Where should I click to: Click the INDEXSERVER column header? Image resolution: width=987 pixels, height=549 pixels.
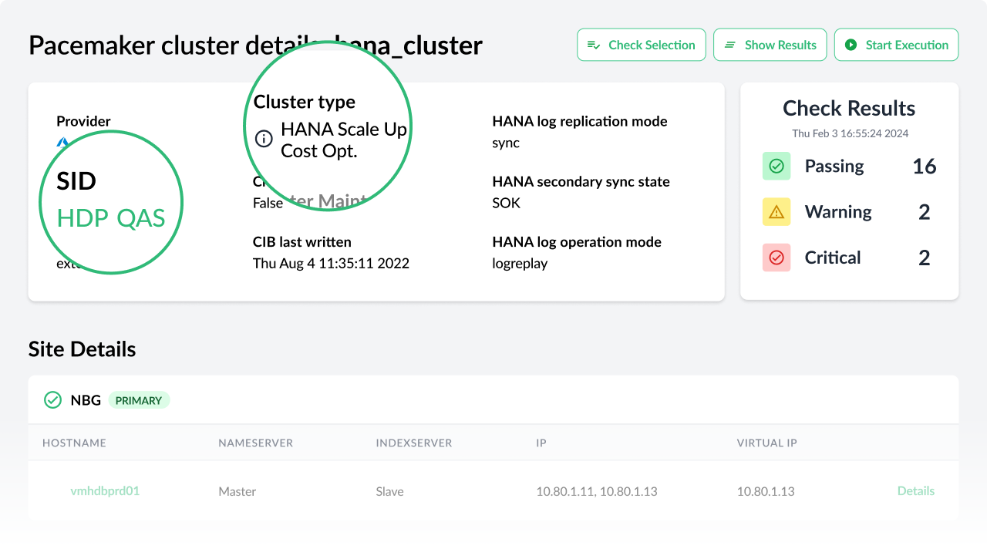(414, 443)
